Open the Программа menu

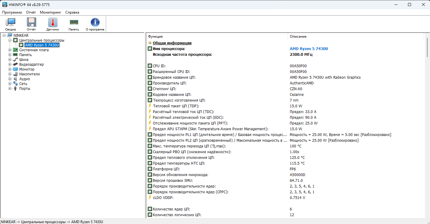coord(12,12)
